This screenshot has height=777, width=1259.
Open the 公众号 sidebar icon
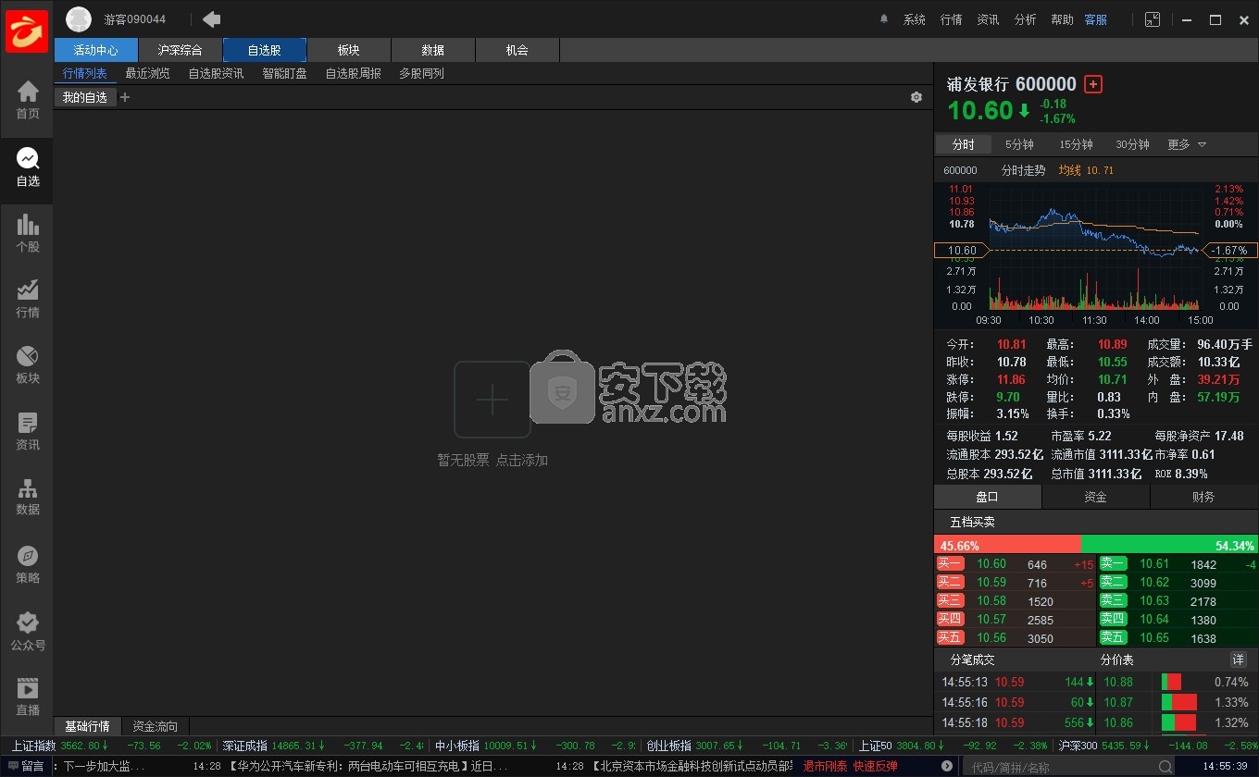(28, 631)
